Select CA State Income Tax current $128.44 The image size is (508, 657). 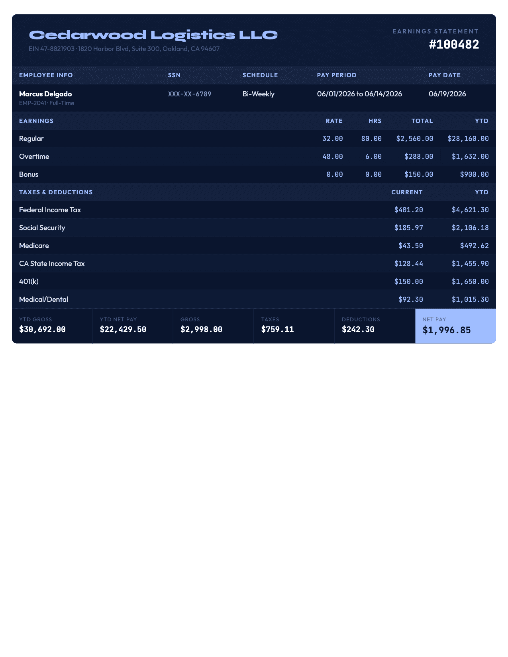coord(409,264)
